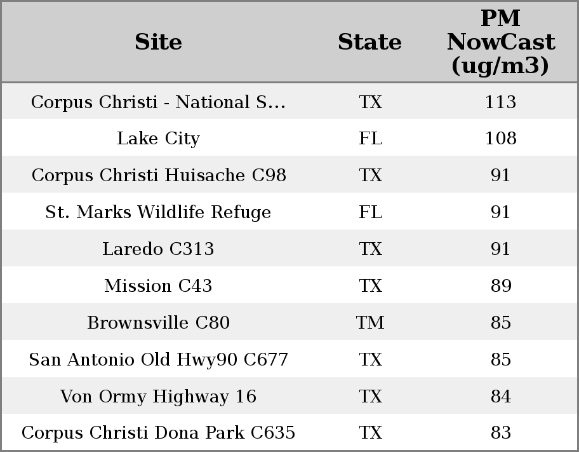
Task: Click the PM NowCast value 108
Action: 500,139
